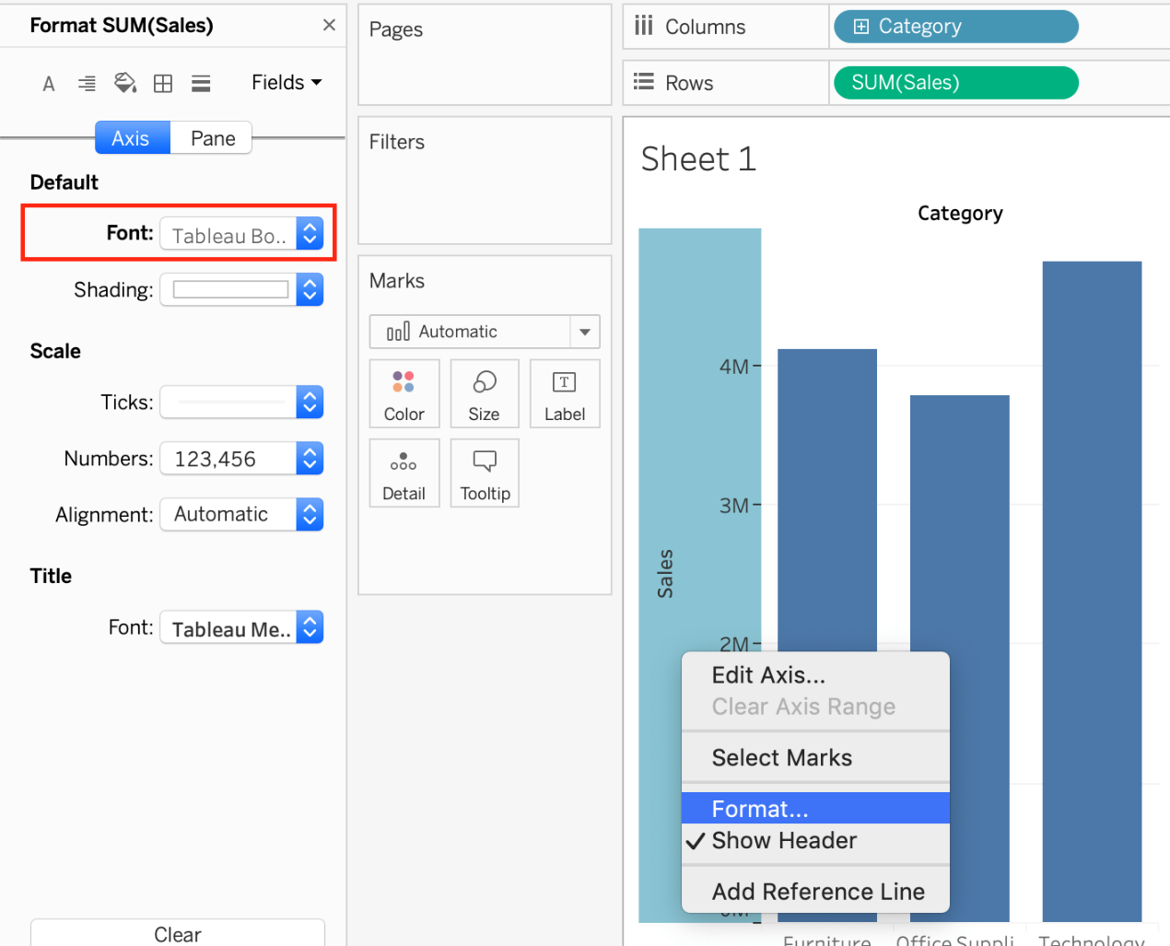Open the Size marks card button
This screenshot has height=946, width=1170.
[484, 394]
